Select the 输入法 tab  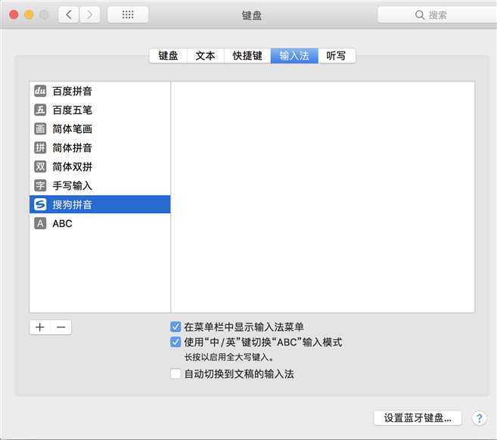[294, 56]
